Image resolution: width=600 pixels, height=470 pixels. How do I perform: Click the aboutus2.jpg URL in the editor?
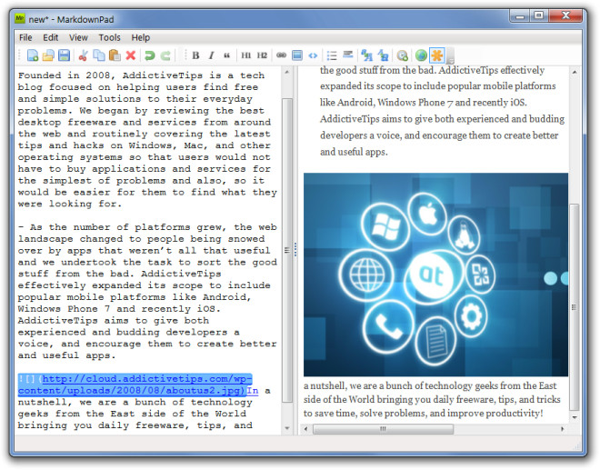click(x=135, y=385)
